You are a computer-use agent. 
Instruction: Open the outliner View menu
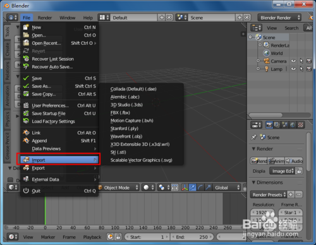pyautogui.click(x=272, y=28)
